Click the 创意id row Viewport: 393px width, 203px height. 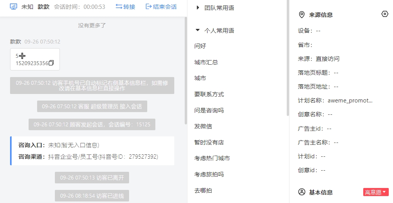(311, 170)
